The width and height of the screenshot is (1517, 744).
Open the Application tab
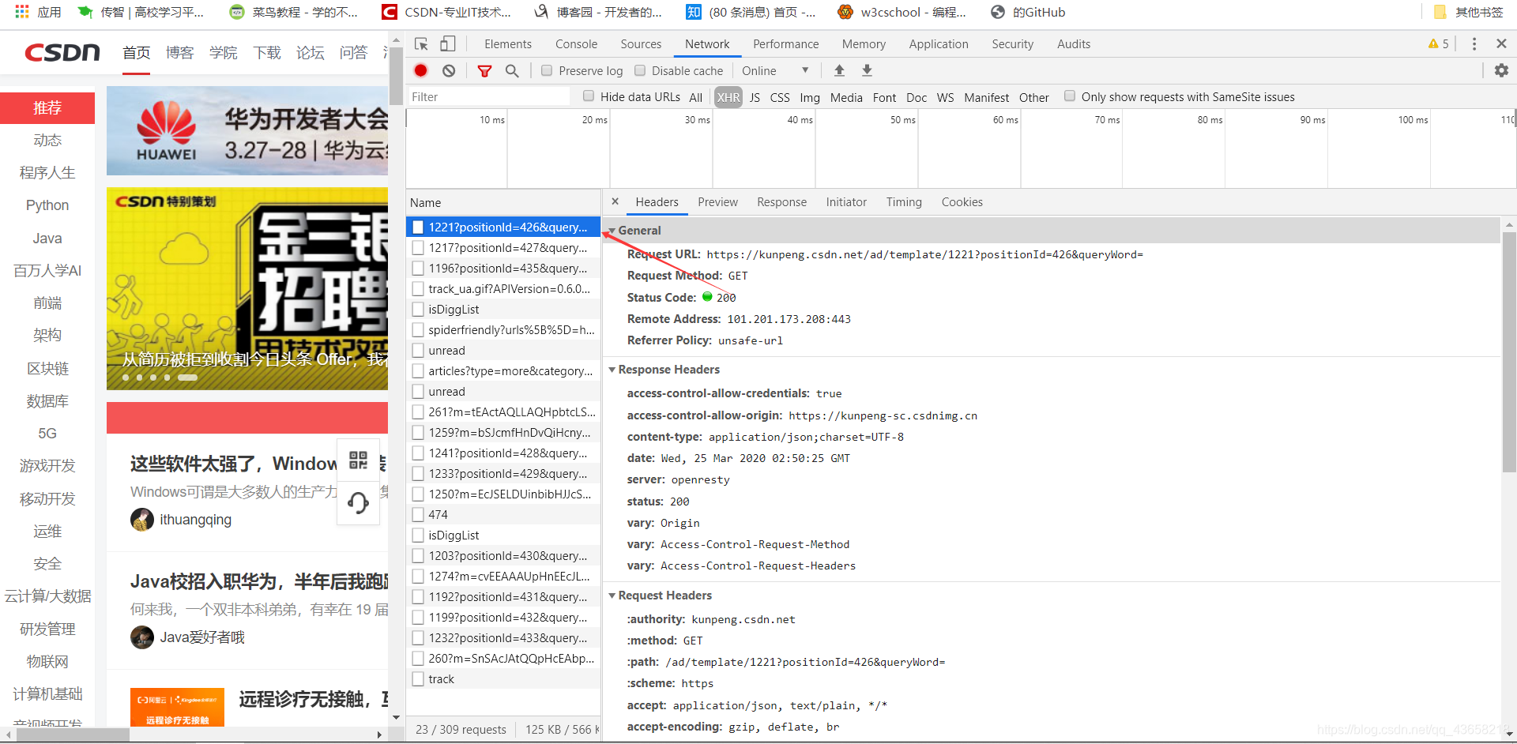pos(939,44)
